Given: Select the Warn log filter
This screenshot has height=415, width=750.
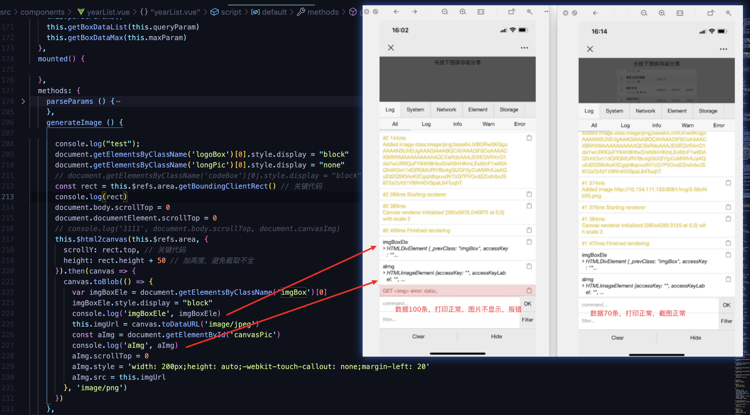Looking at the screenshot, I should pos(488,124).
